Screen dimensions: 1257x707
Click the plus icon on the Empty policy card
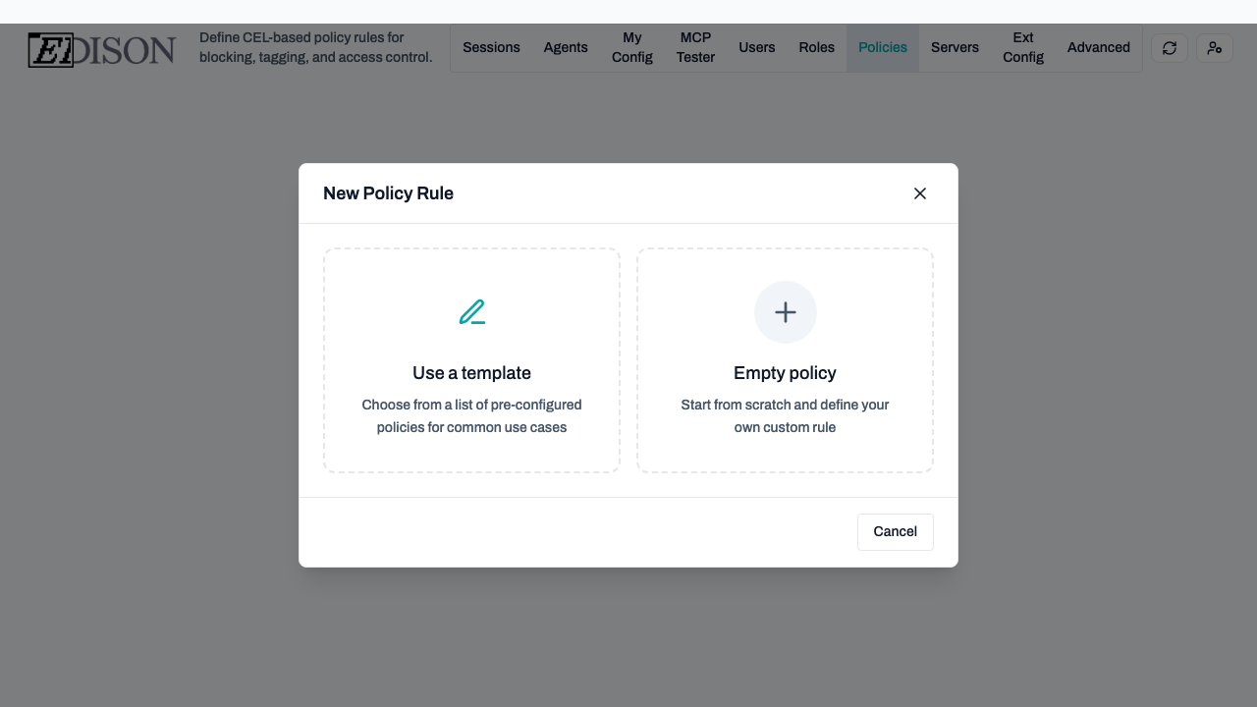pyautogui.click(x=785, y=312)
